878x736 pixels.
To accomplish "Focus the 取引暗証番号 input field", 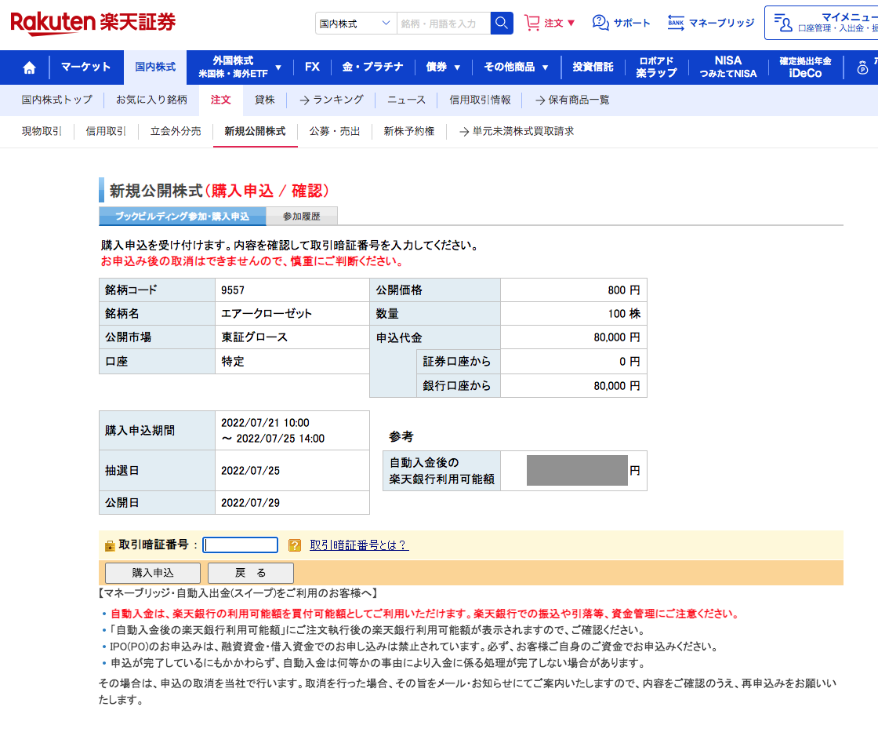I will pyautogui.click(x=240, y=545).
